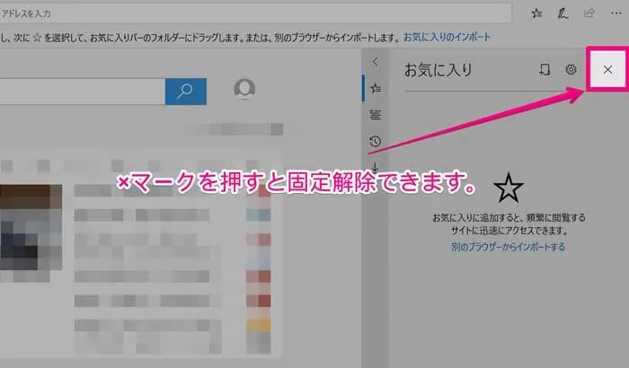
Task: Open the Share icon in the toolbar
Action: coord(589,13)
